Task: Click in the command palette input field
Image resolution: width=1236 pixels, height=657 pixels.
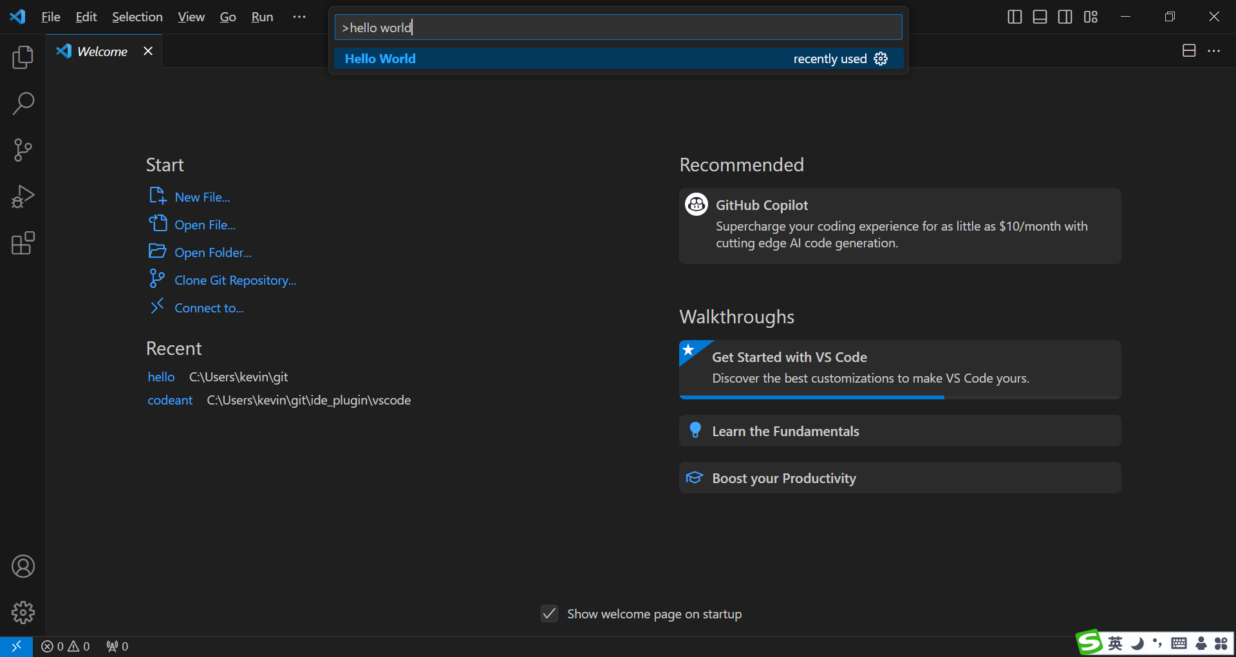Action: click(618, 28)
